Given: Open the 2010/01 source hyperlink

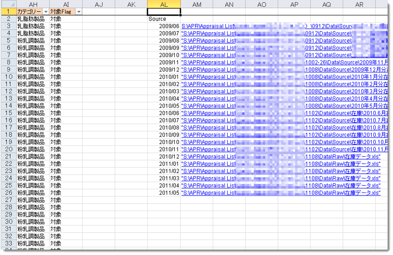Looking at the screenshot, I should pos(284,77).
